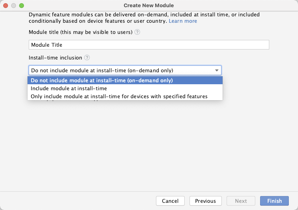The image size is (298, 210).
Task: Click the red close window button
Action: click(x=6, y=6)
